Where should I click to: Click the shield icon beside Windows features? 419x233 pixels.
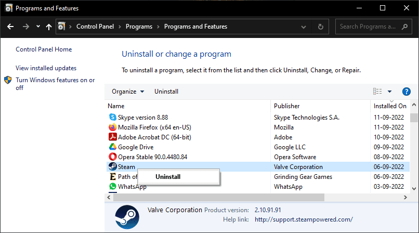click(8, 80)
